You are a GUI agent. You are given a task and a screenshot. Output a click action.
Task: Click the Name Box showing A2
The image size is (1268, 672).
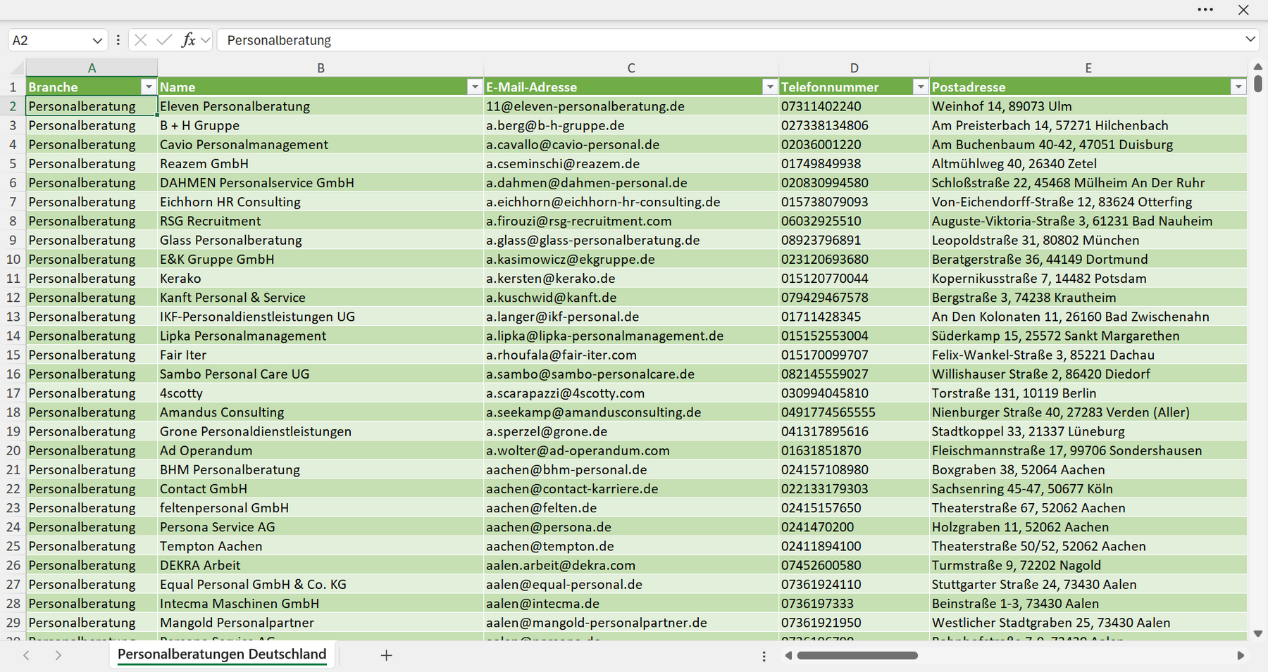coord(49,40)
